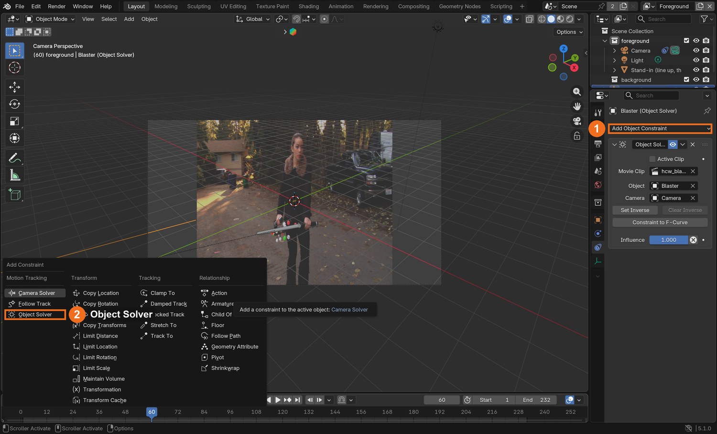Click the zoom magnifier viewport icon
717x434 pixels.
pos(577,92)
